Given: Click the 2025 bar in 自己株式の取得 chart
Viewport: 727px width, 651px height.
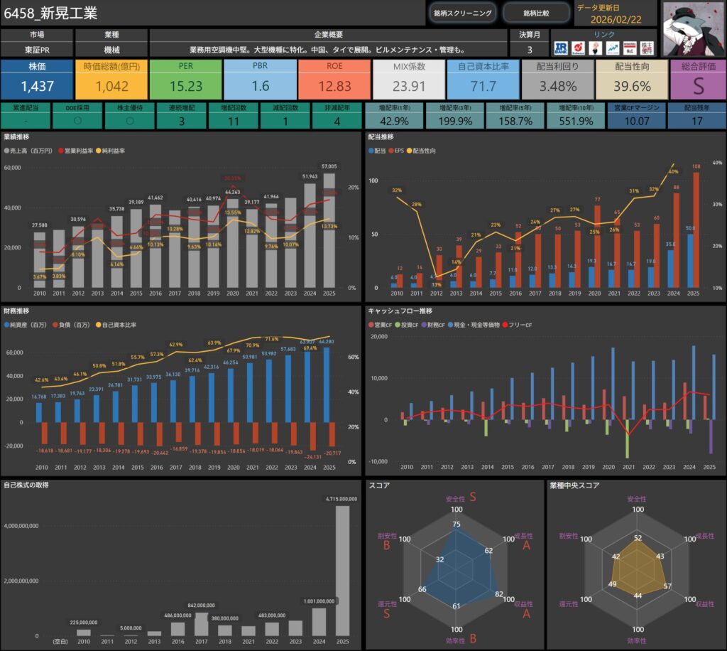Looking at the screenshot, I should point(343,570).
